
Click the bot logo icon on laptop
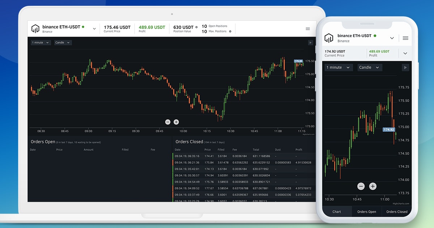pos(35,29)
